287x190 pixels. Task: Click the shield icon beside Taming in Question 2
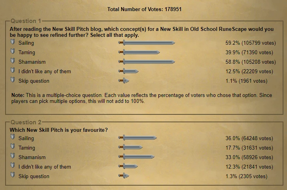tap(13, 146)
